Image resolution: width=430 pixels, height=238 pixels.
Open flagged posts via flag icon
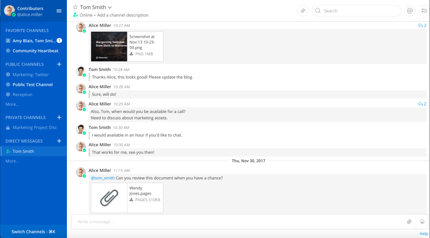pyautogui.click(x=424, y=11)
